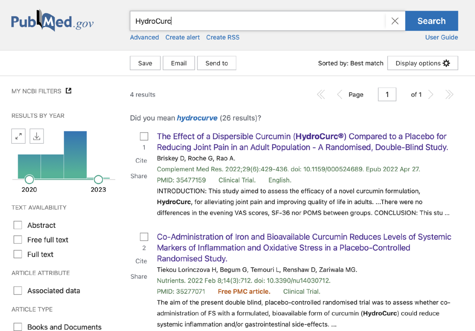Viewport: 475px width, 331px height.
Task: Click the Free PMC article label
Action: point(244,291)
